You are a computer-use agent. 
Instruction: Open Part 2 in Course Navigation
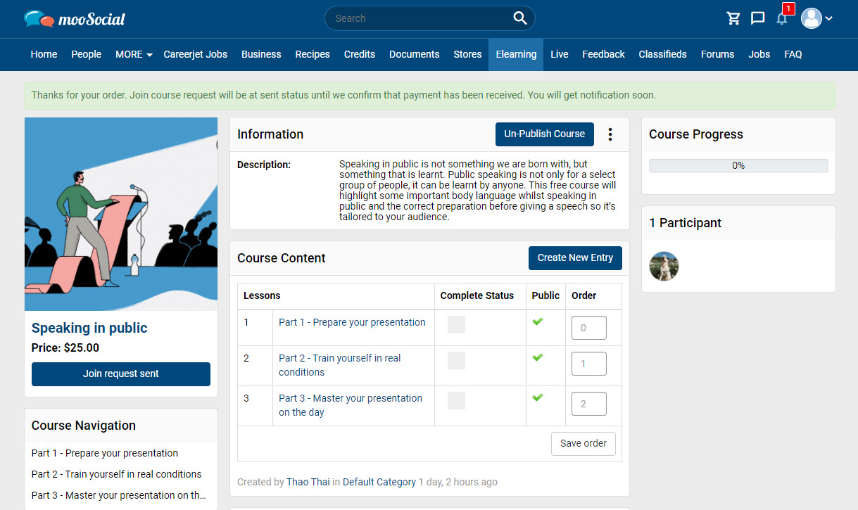point(117,474)
